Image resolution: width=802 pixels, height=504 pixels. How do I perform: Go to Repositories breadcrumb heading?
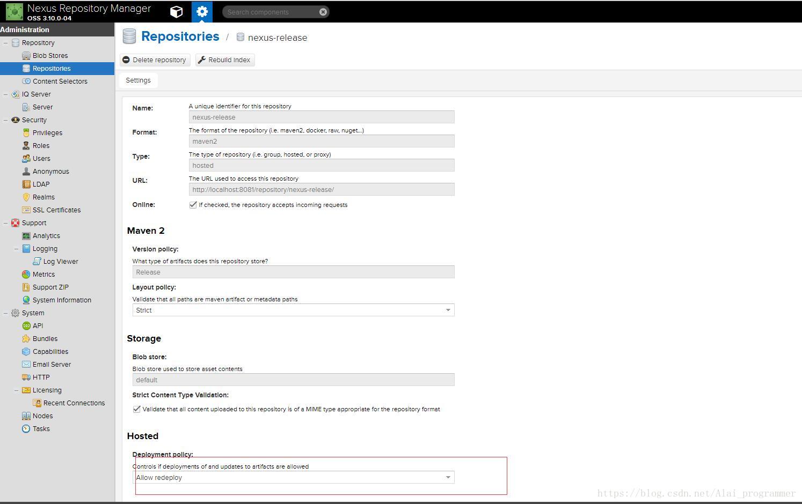180,36
